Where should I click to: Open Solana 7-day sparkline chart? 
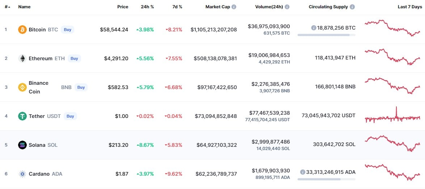click(x=392, y=143)
